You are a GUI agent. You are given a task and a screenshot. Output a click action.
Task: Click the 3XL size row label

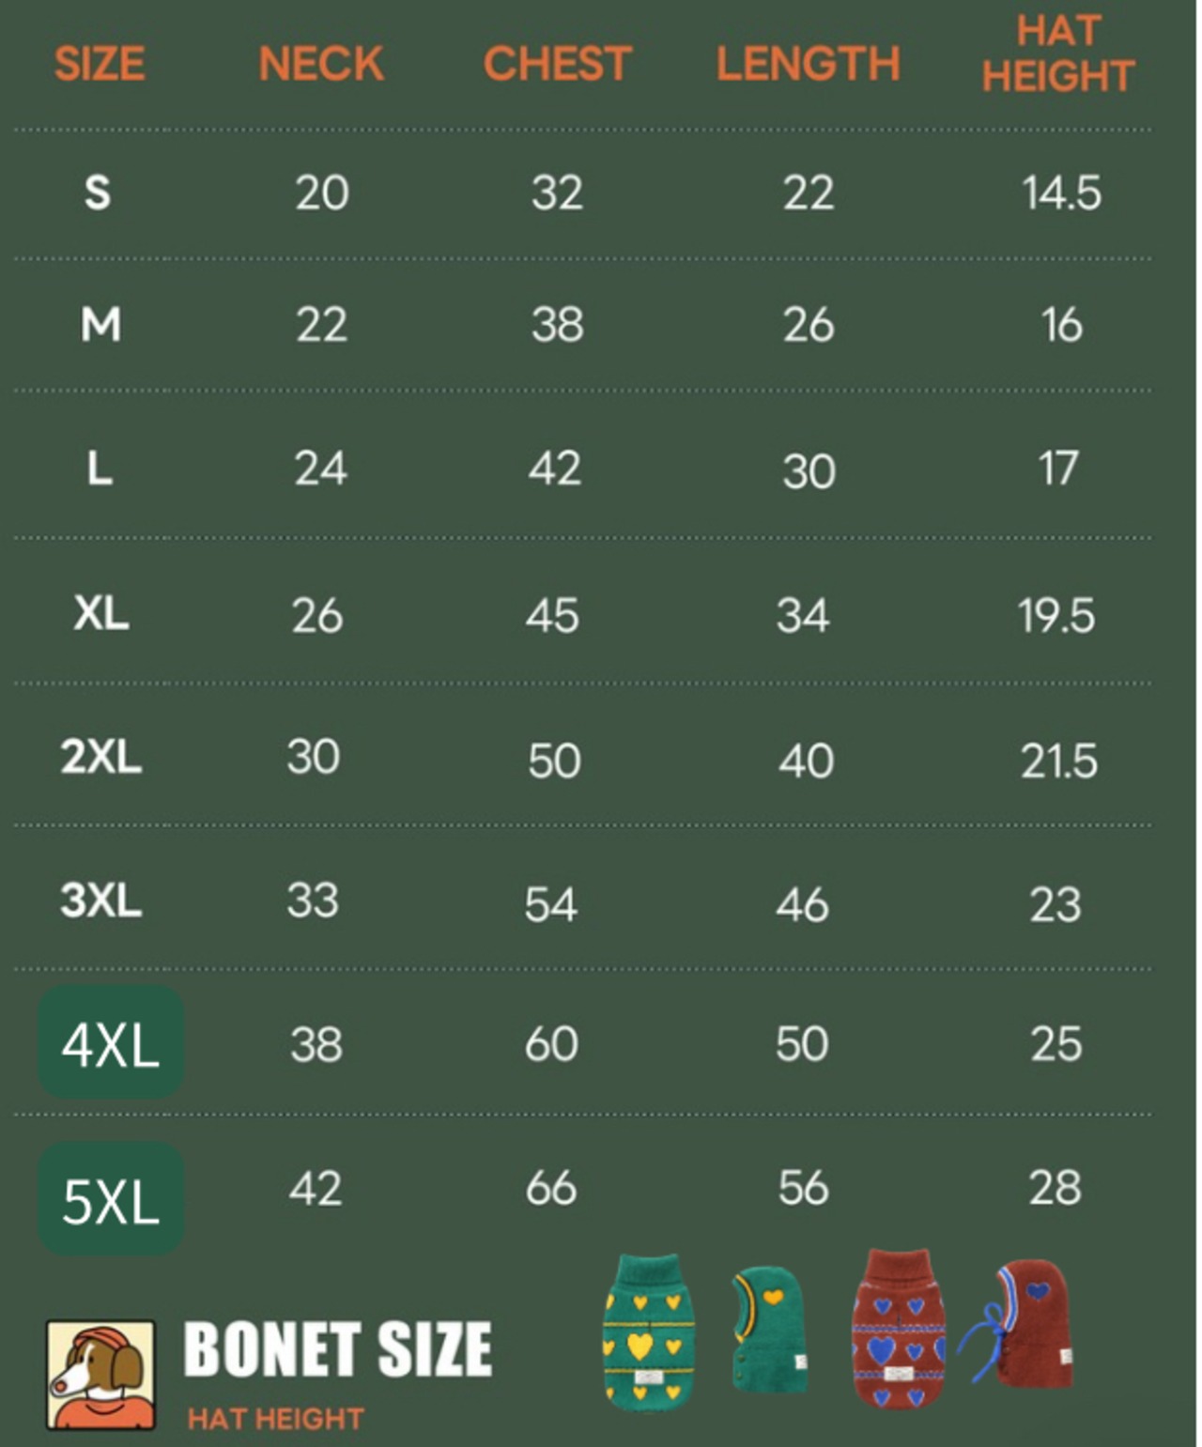point(100,900)
